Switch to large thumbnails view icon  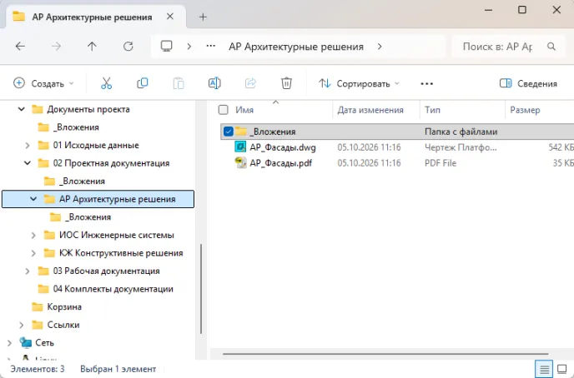click(562, 369)
